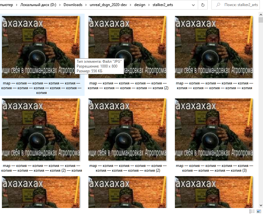Select thumbnail above filename ending (2) — копия
The width and height of the screenshot is (263, 215).
tap(41, 129)
